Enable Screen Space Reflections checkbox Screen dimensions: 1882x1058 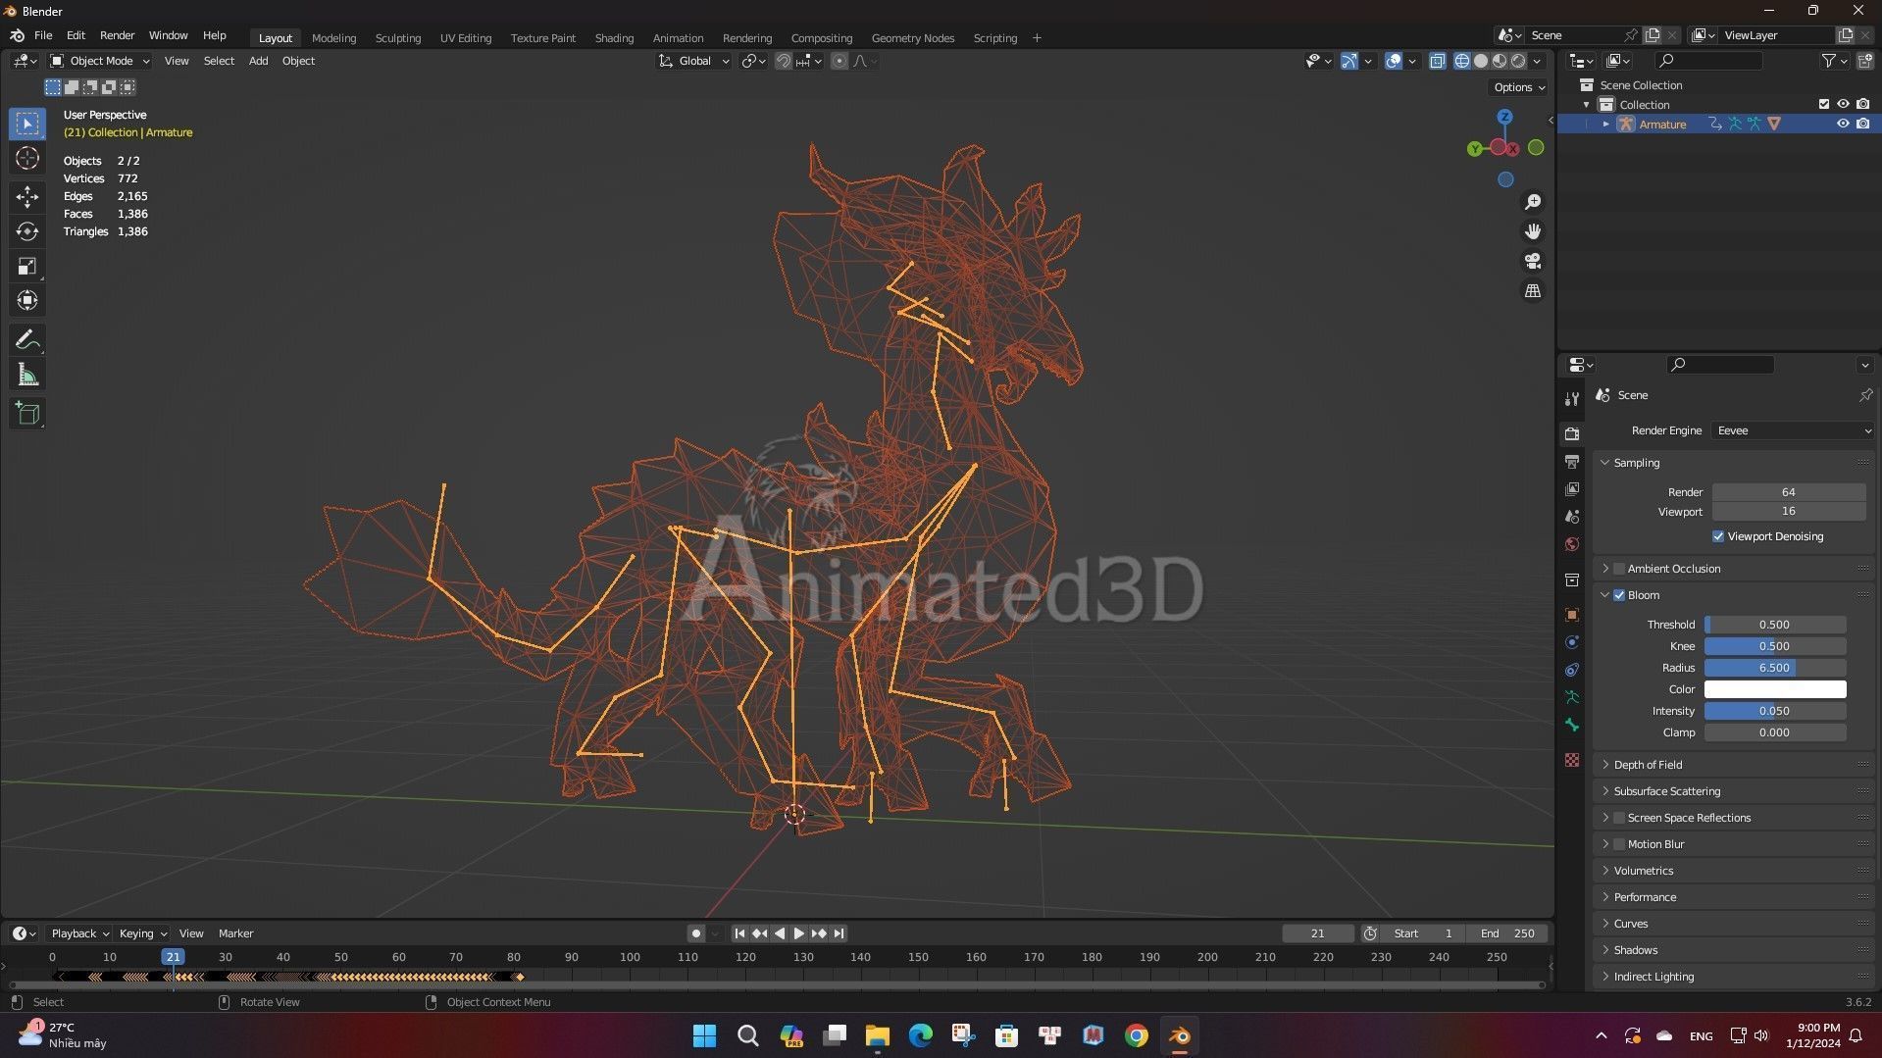click(x=1619, y=818)
